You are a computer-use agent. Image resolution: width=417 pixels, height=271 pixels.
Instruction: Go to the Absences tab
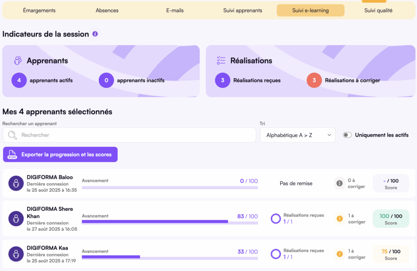[107, 11]
